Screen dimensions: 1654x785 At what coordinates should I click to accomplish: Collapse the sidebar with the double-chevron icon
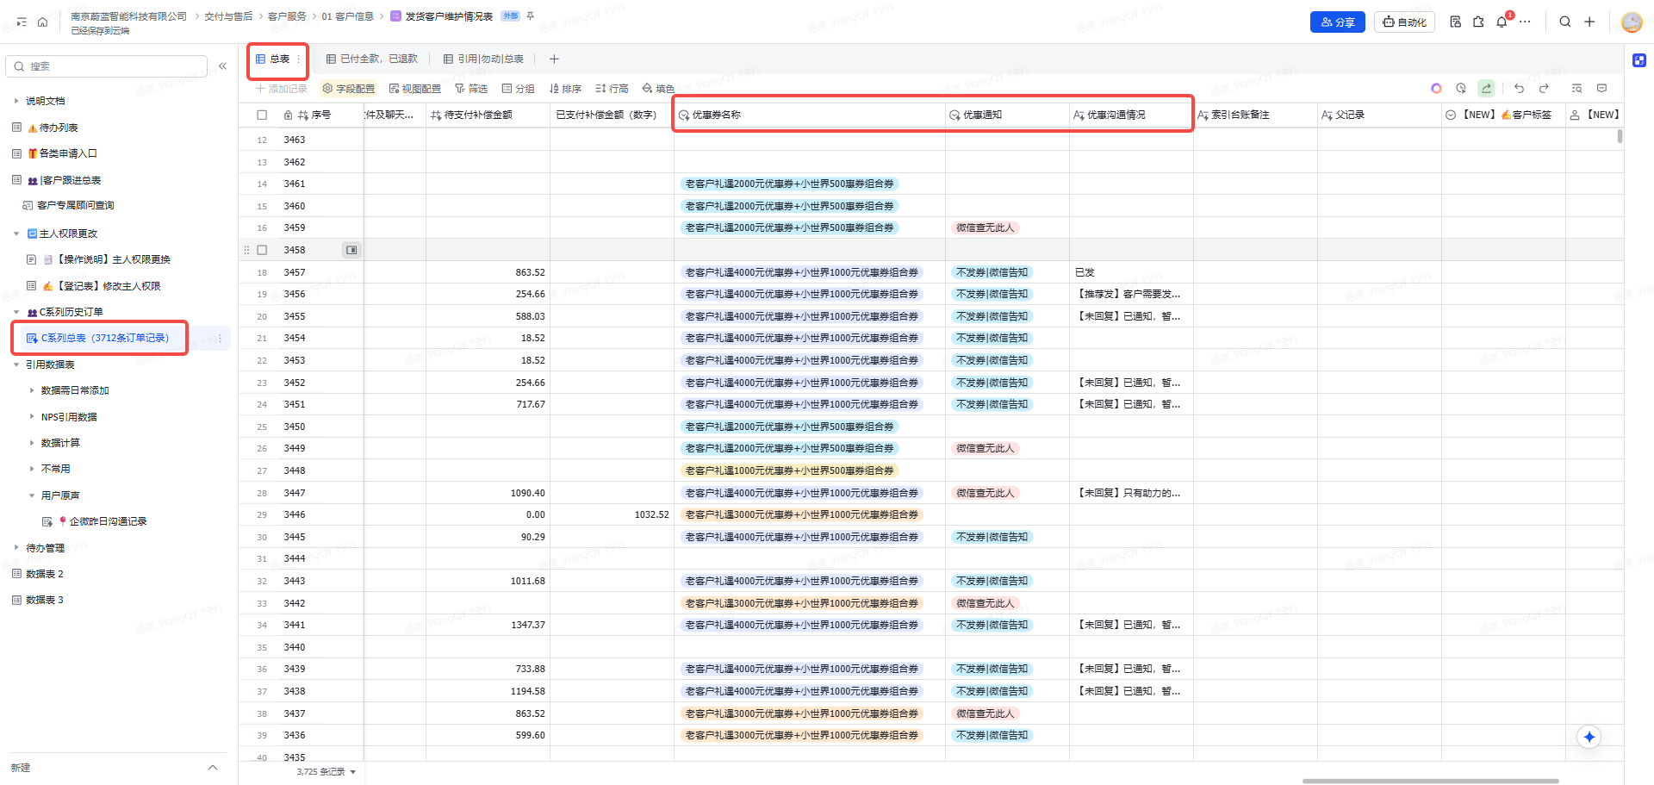click(x=222, y=66)
